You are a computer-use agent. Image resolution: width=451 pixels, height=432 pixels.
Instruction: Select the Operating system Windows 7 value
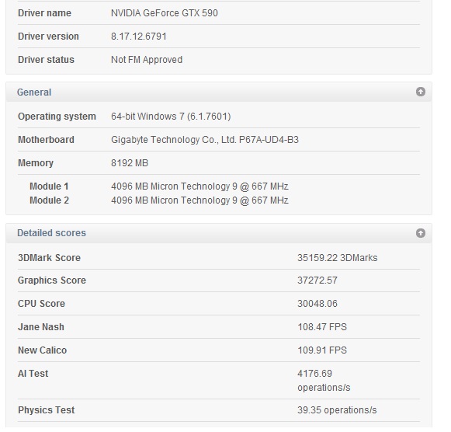(x=171, y=117)
